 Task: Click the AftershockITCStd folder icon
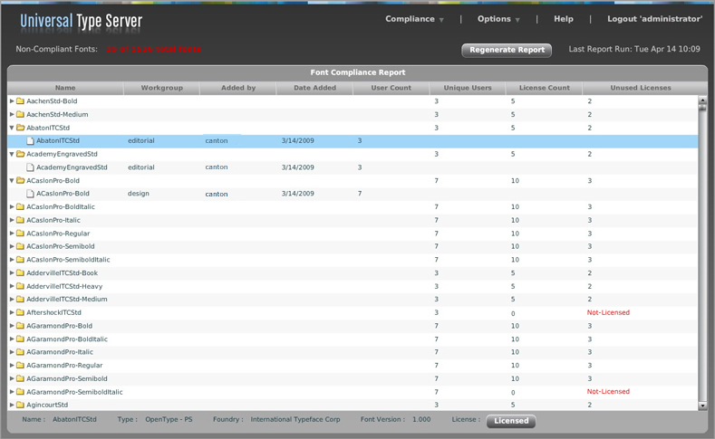(x=20, y=312)
